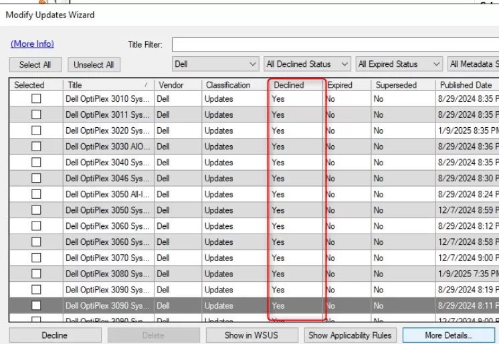Click the 8/29/2024 8:24 published date cell
The height and width of the screenshot is (344, 499).
[x=467, y=194]
